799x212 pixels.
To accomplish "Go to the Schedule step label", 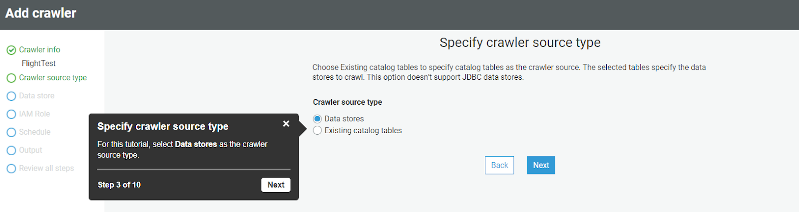I will point(34,132).
